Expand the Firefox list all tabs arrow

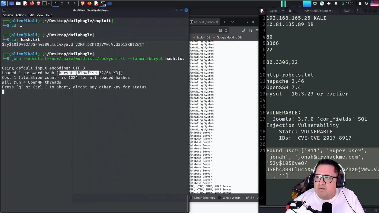[x=232, y=22]
